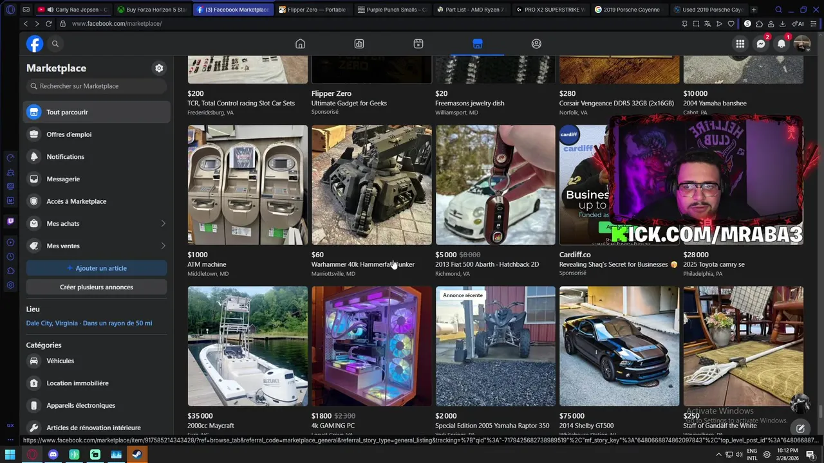Open a new browser tab

tap(754, 10)
